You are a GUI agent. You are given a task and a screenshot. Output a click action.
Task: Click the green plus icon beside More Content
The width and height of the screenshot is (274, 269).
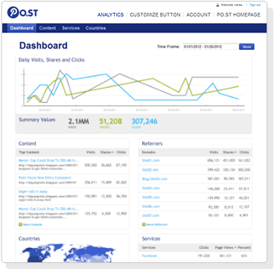tap(21, 224)
